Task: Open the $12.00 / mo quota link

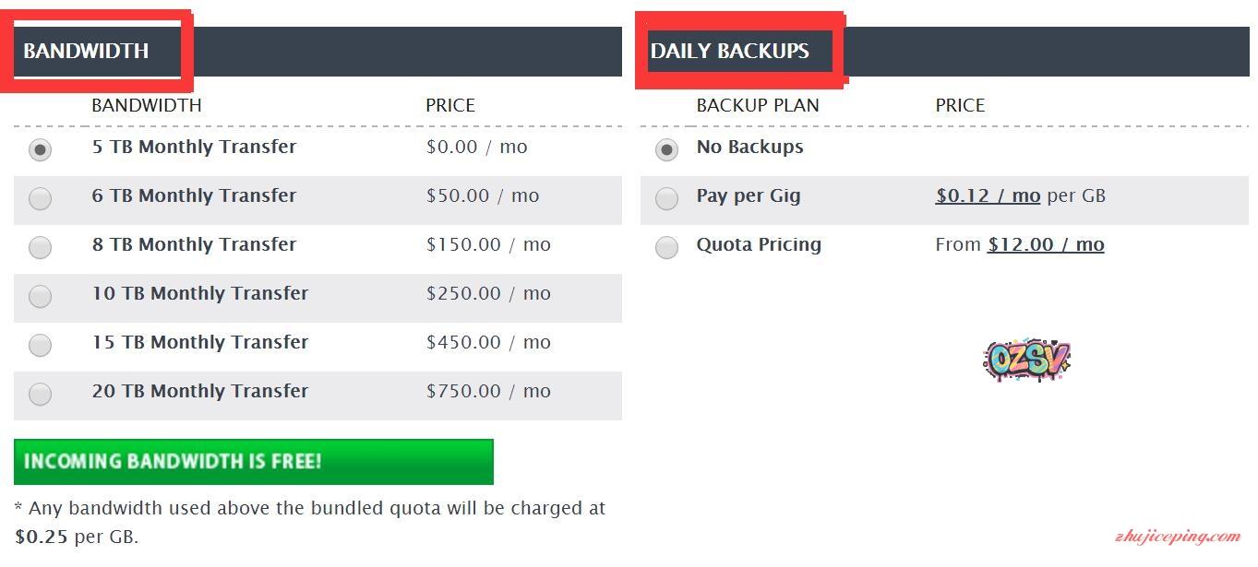Action: coord(1046,244)
